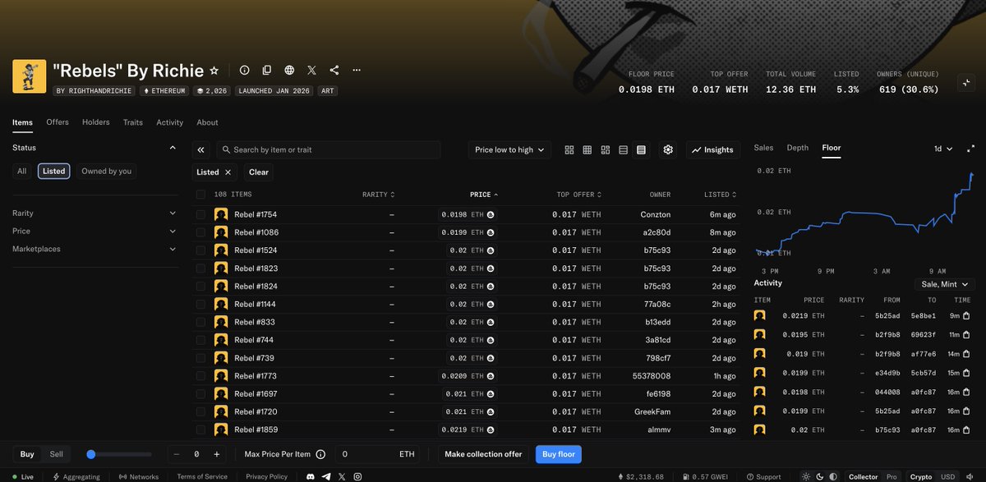Click the sparkle icon beside owners stat
Image resolution: width=986 pixels, height=482 pixels.
pos(966,82)
